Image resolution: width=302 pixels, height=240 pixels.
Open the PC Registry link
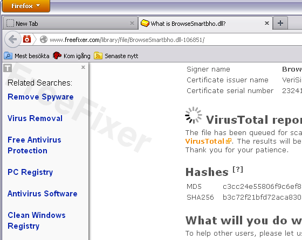(30, 172)
